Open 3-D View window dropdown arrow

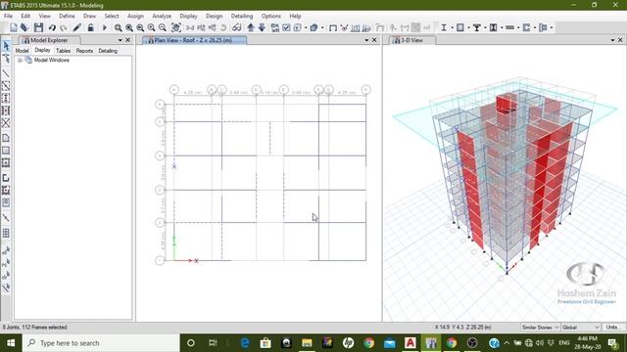pyautogui.click(x=612, y=40)
